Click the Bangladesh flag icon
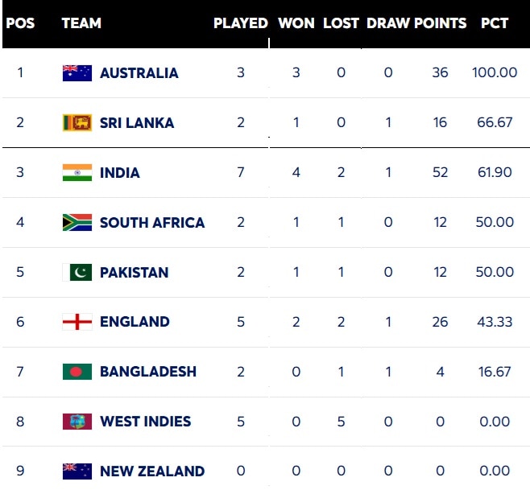This screenshot has width=530, height=494. 77,372
